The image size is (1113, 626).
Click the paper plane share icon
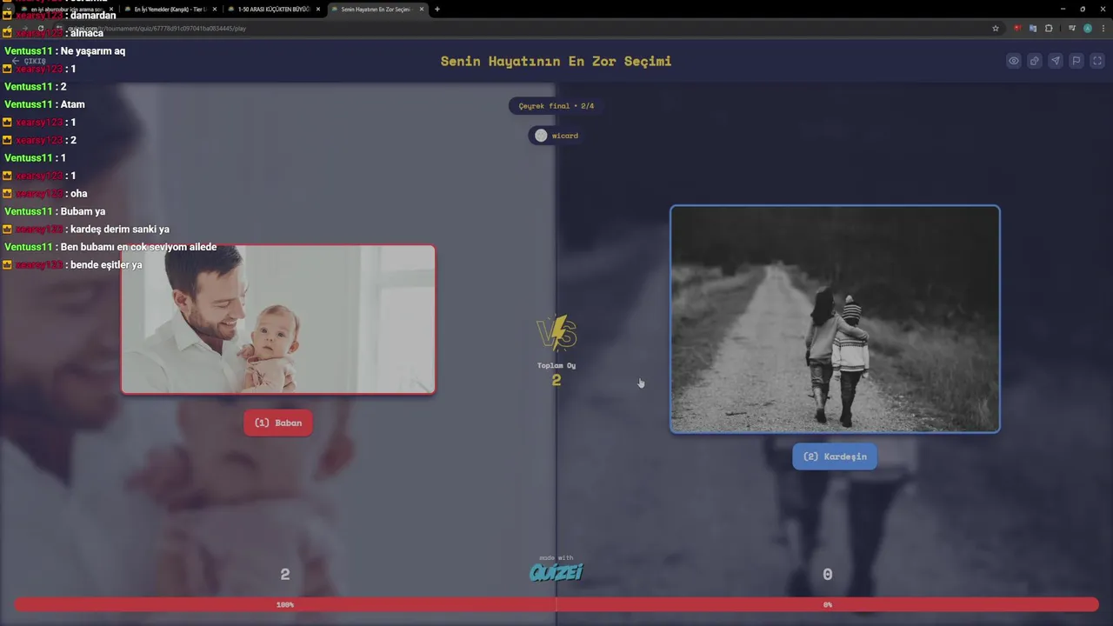click(x=1056, y=61)
